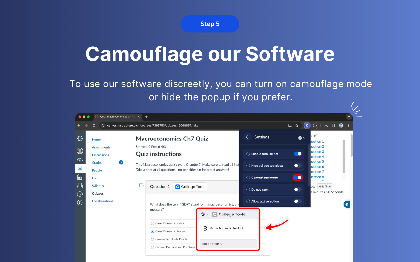Click the College Tools extension icon in toolbar
Image resolution: width=420 pixels, height=262 pixels.
click(x=307, y=125)
